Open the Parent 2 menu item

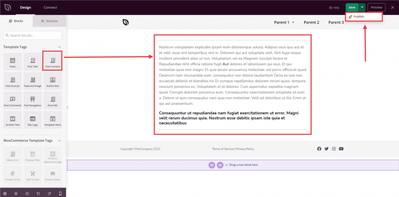(311, 22)
